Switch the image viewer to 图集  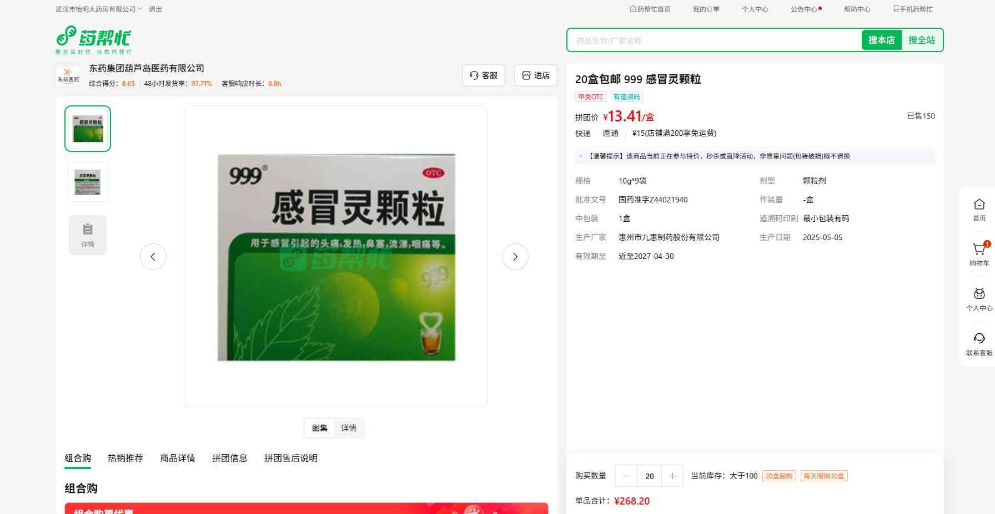[320, 428]
